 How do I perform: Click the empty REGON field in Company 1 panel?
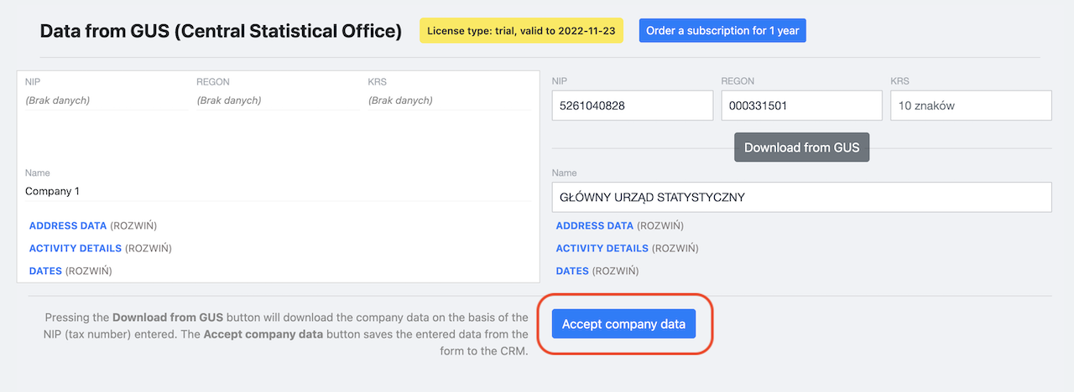pos(276,101)
